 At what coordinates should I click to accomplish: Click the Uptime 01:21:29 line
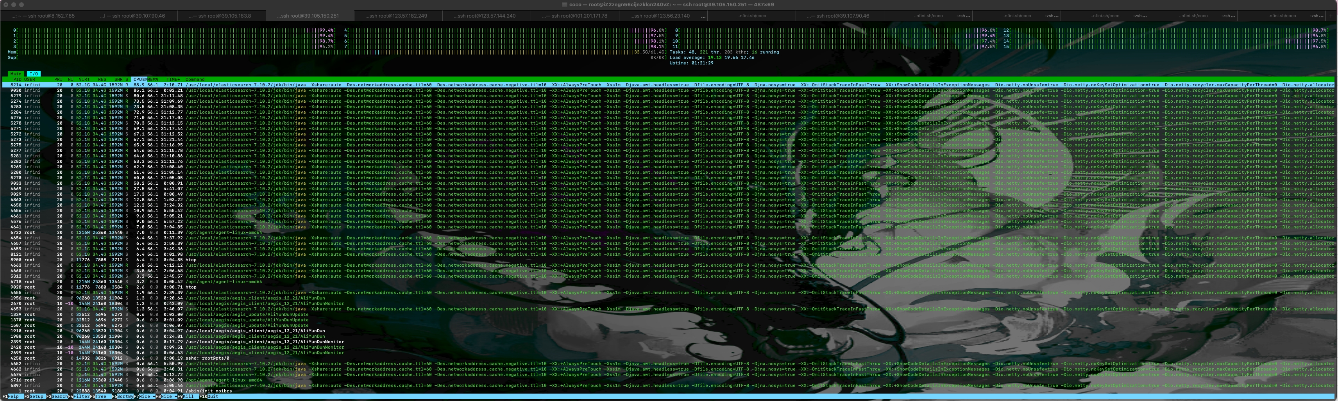[x=691, y=63]
